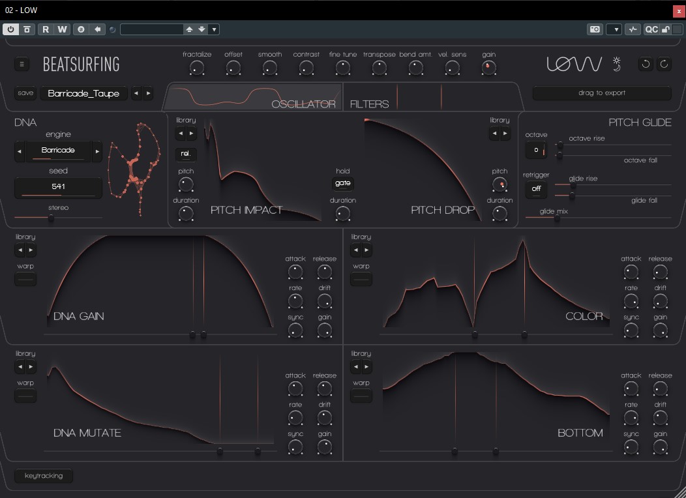
Task: Click the 'drag to export' button
Action: pyautogui.click(x=602, y=93)
